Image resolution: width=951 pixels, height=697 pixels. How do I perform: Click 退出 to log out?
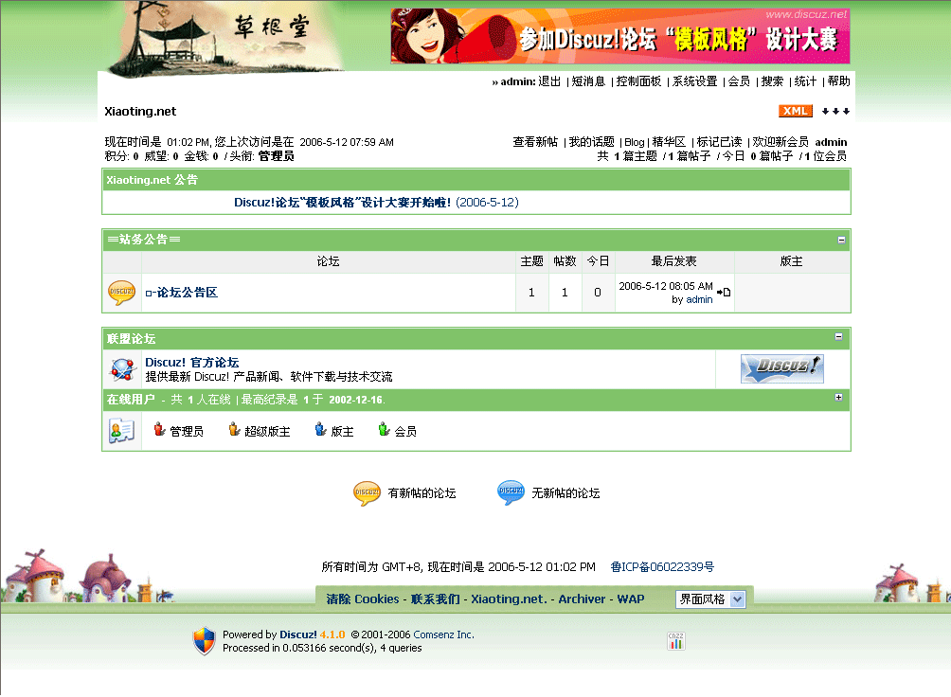pyautogui.click(x=549, y=81)
